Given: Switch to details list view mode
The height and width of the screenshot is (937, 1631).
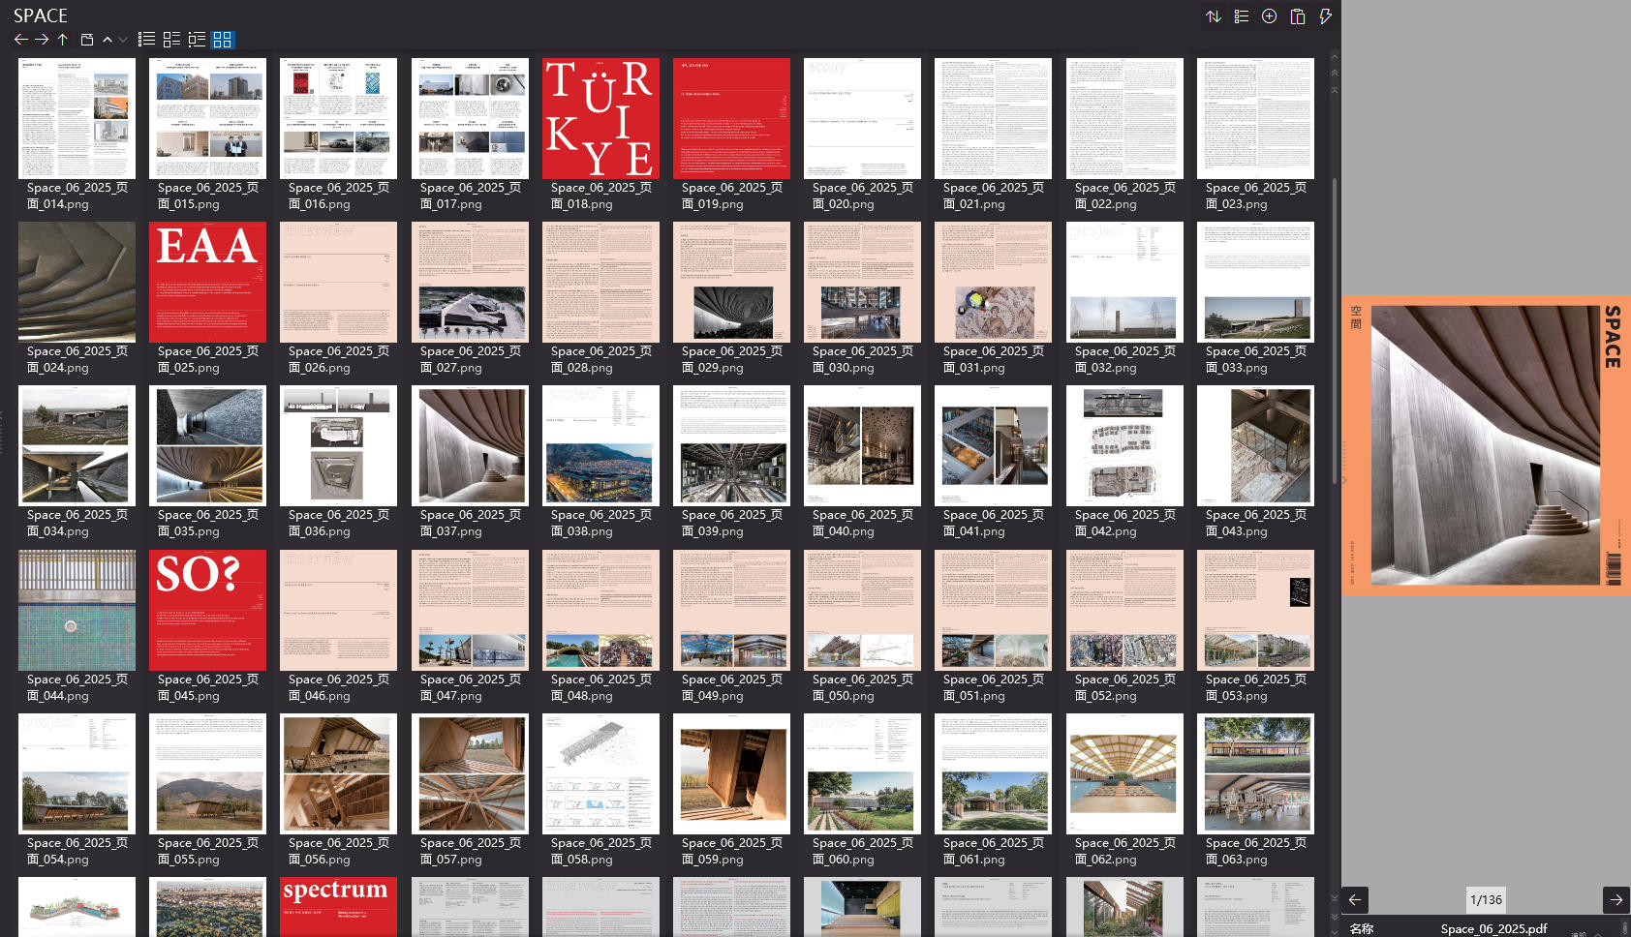Looking at the screenshot, I should [x=197, y=40].
